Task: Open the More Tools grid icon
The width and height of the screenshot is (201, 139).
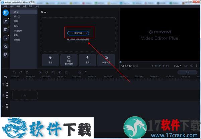Action: [6, 55]
